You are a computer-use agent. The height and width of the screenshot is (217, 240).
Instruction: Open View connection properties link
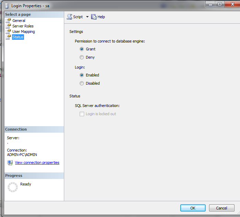click(37, 162)
